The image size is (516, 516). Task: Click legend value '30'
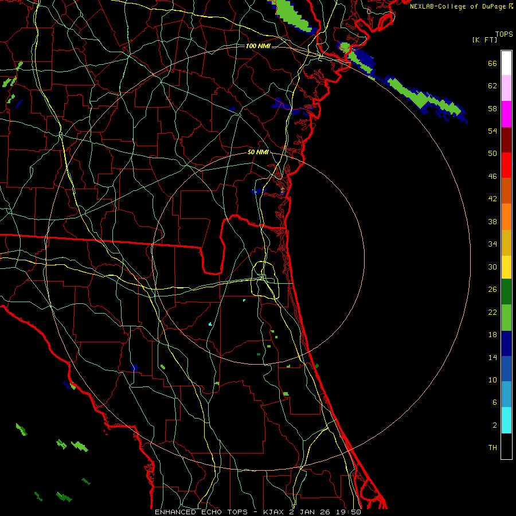click(492, 267)
